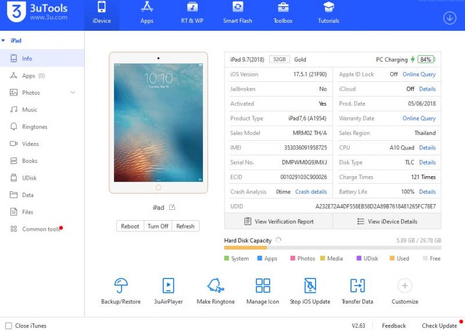Select Info in the sidebar
This screenshot has width=465, height=332.
click(x=42, y=59)
